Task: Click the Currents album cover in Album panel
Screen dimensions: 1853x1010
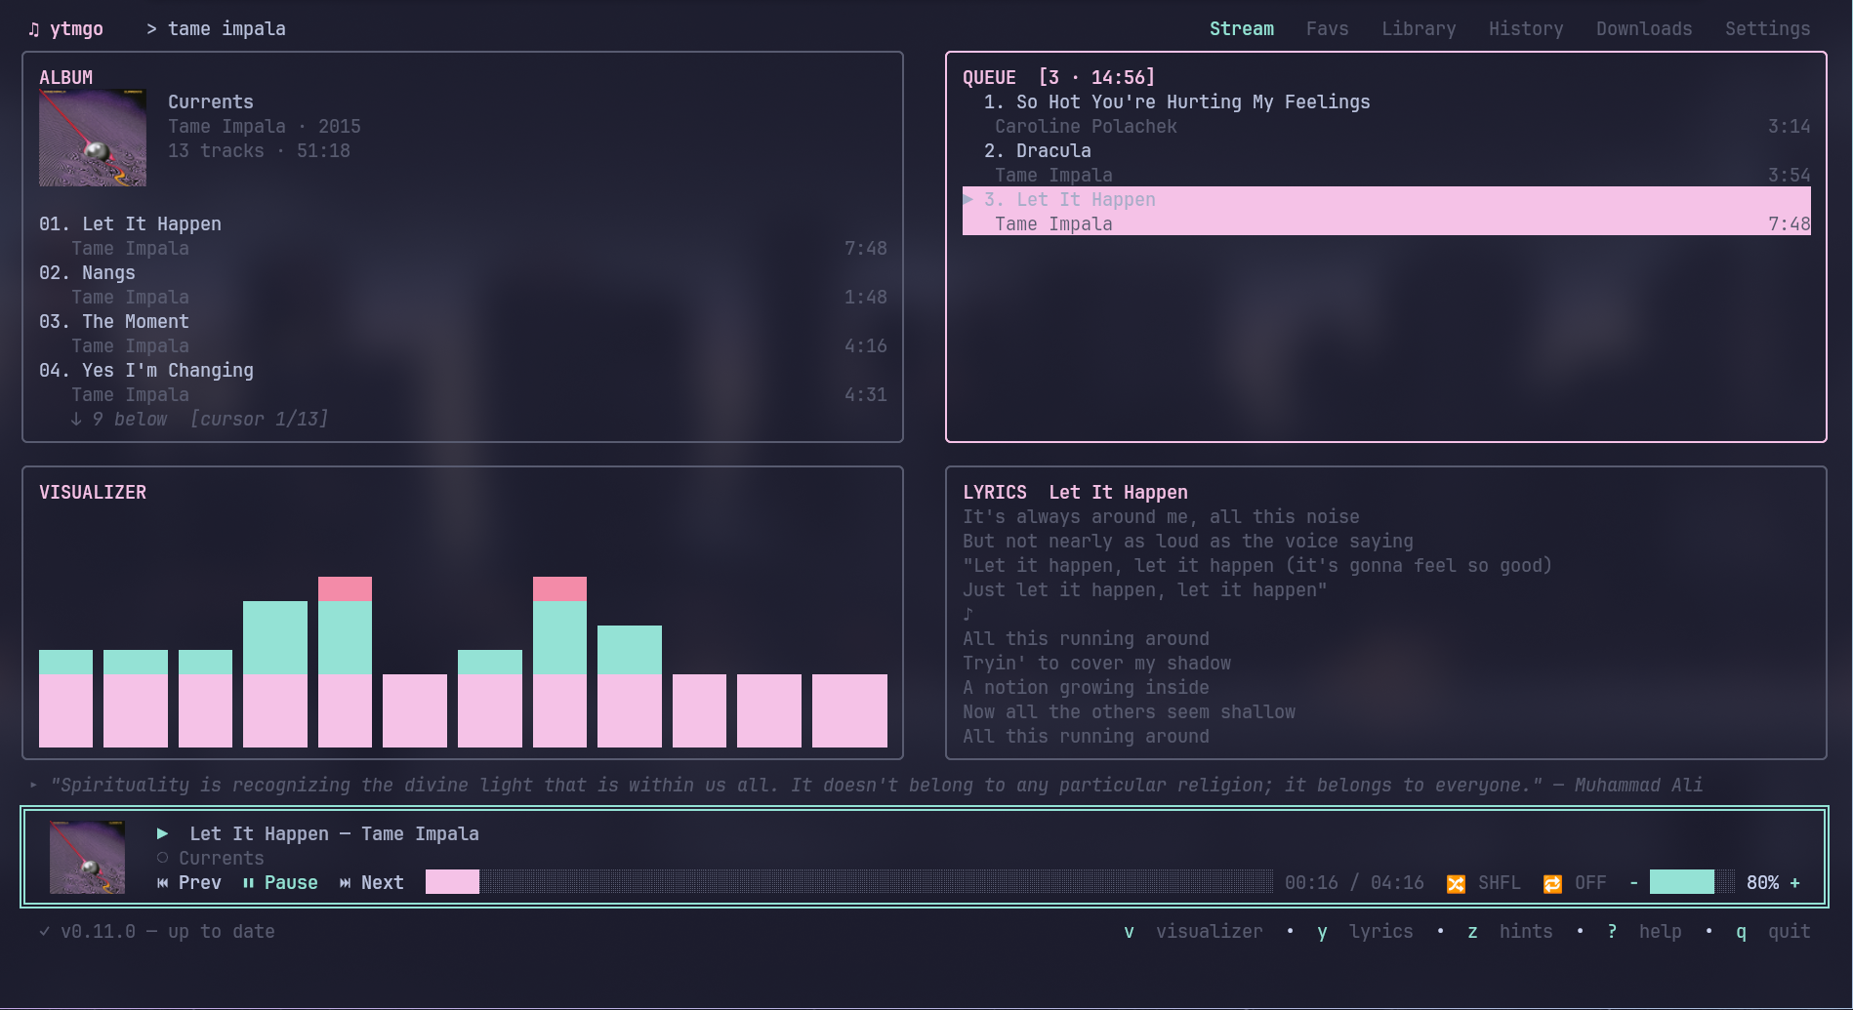Action: tap(93, 138)
